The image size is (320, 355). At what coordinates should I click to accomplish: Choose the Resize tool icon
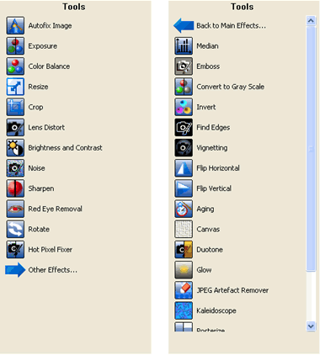pyautogui.click(x=15, y=87)
